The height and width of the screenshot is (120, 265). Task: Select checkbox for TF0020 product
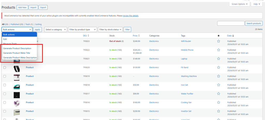(5, 67)
